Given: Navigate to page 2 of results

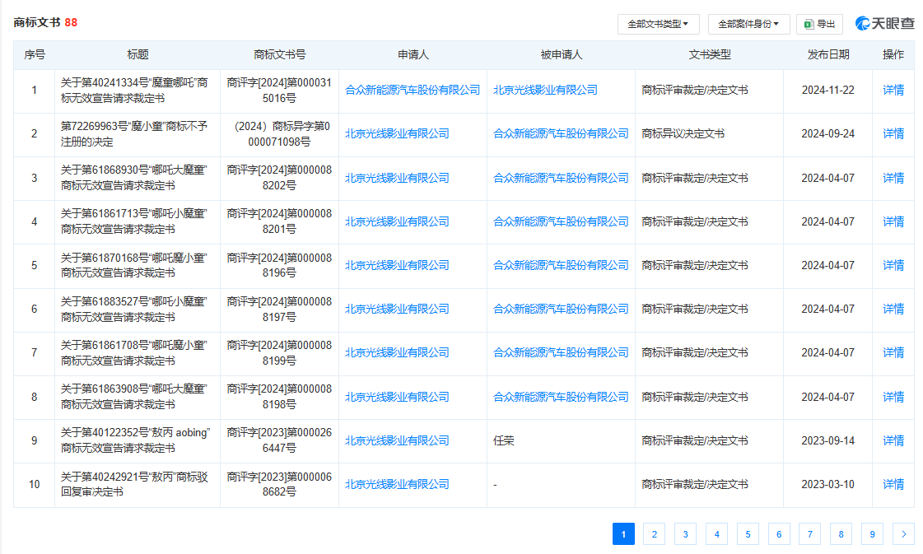Looking at the screenshot, I should point(654,533).
